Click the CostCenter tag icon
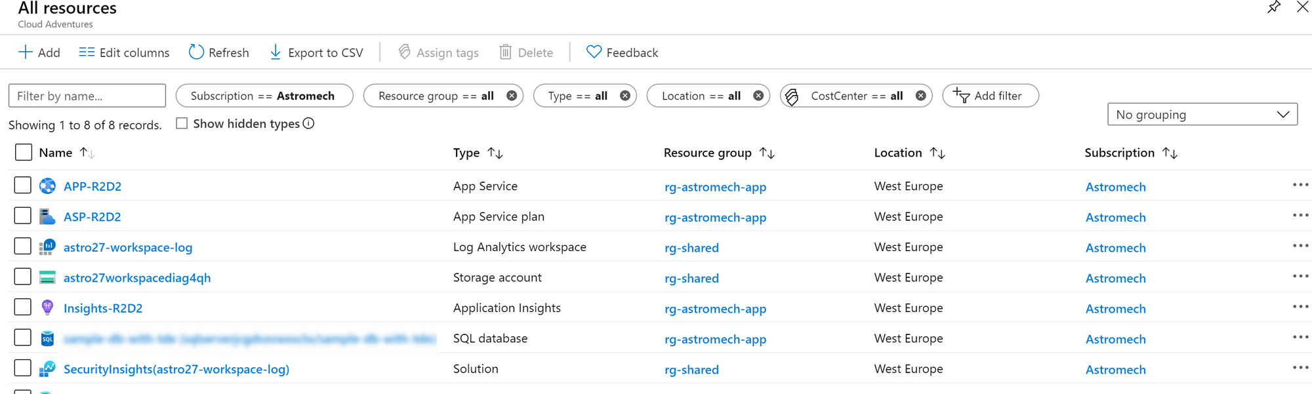This screenshot has width=1312, height=394. click(x=792, y=96)
